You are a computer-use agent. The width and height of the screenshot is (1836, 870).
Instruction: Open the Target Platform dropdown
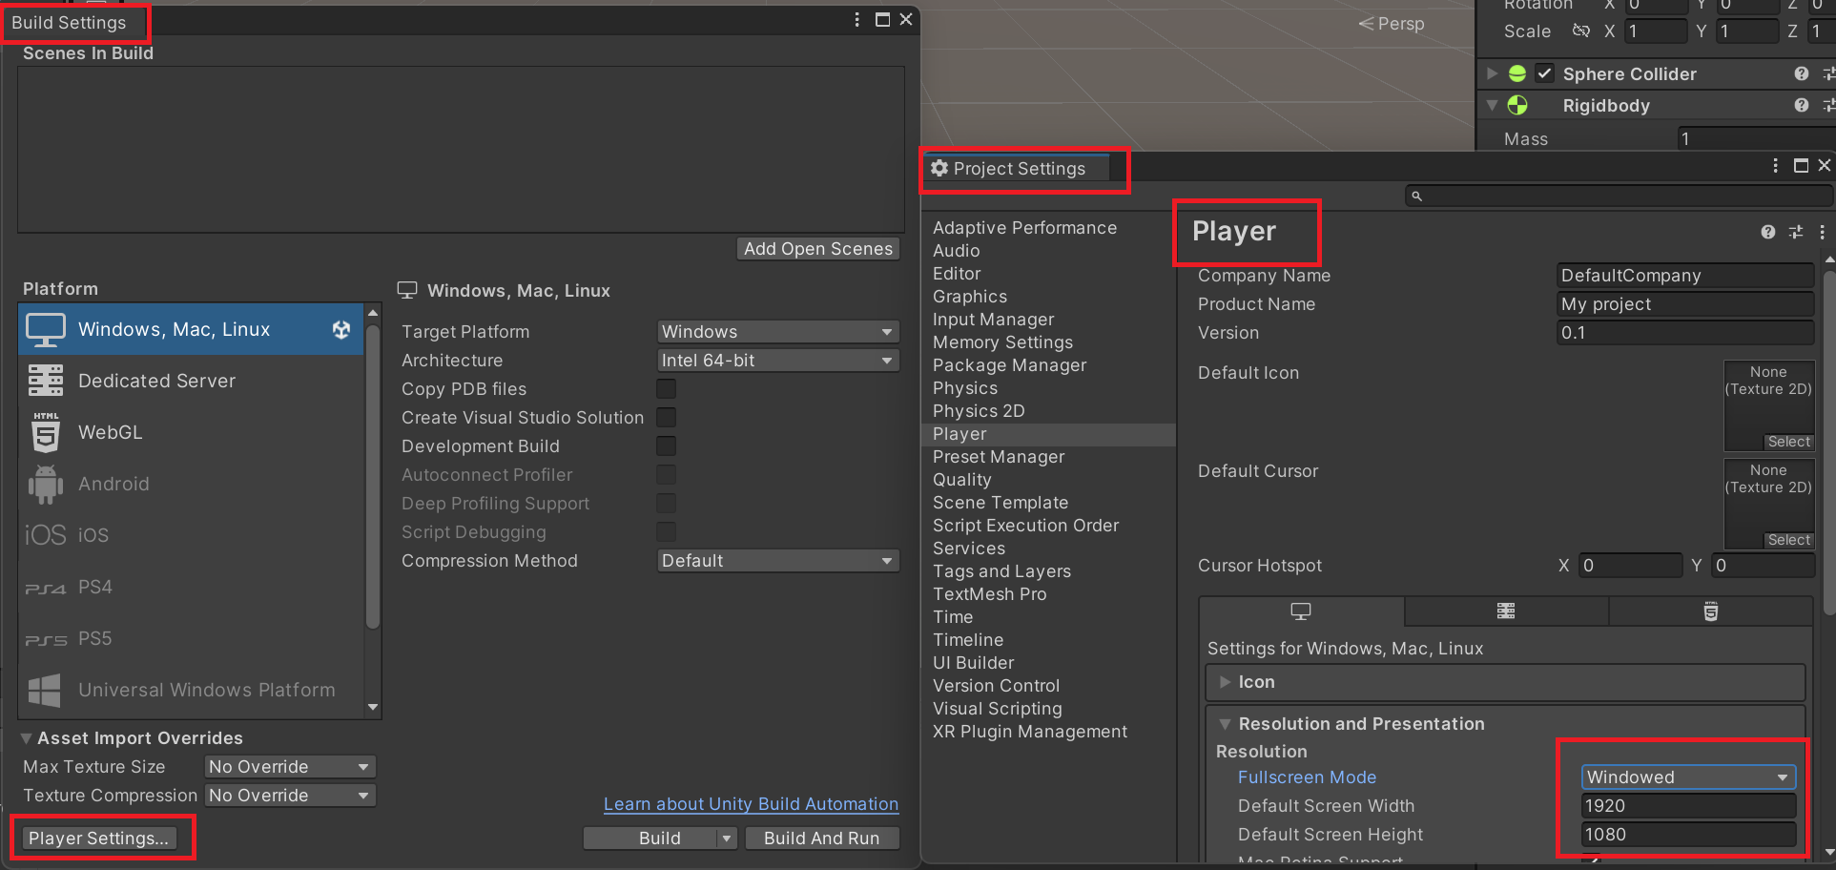point(777,332)
